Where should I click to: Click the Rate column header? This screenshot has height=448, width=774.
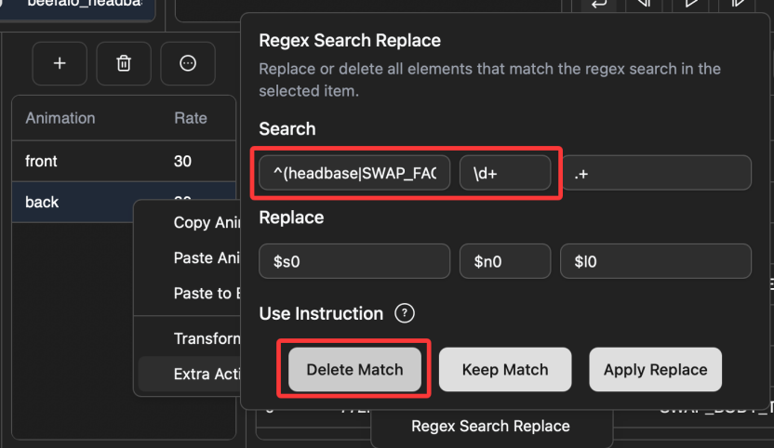191,118
